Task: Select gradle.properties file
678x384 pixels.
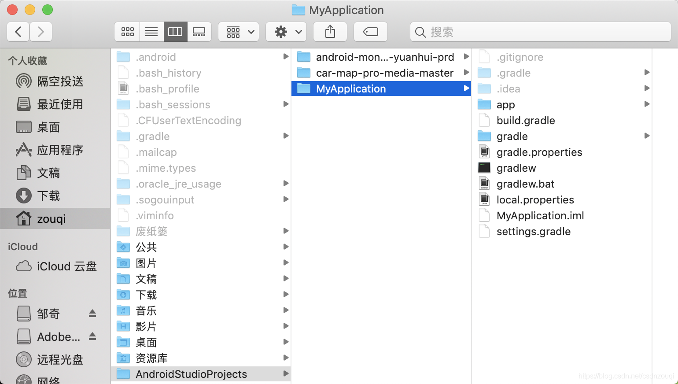Action: pos(563,152)
